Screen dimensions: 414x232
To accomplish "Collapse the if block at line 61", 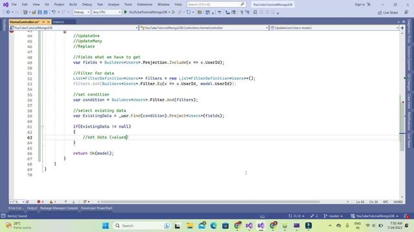I will [43, 126].
